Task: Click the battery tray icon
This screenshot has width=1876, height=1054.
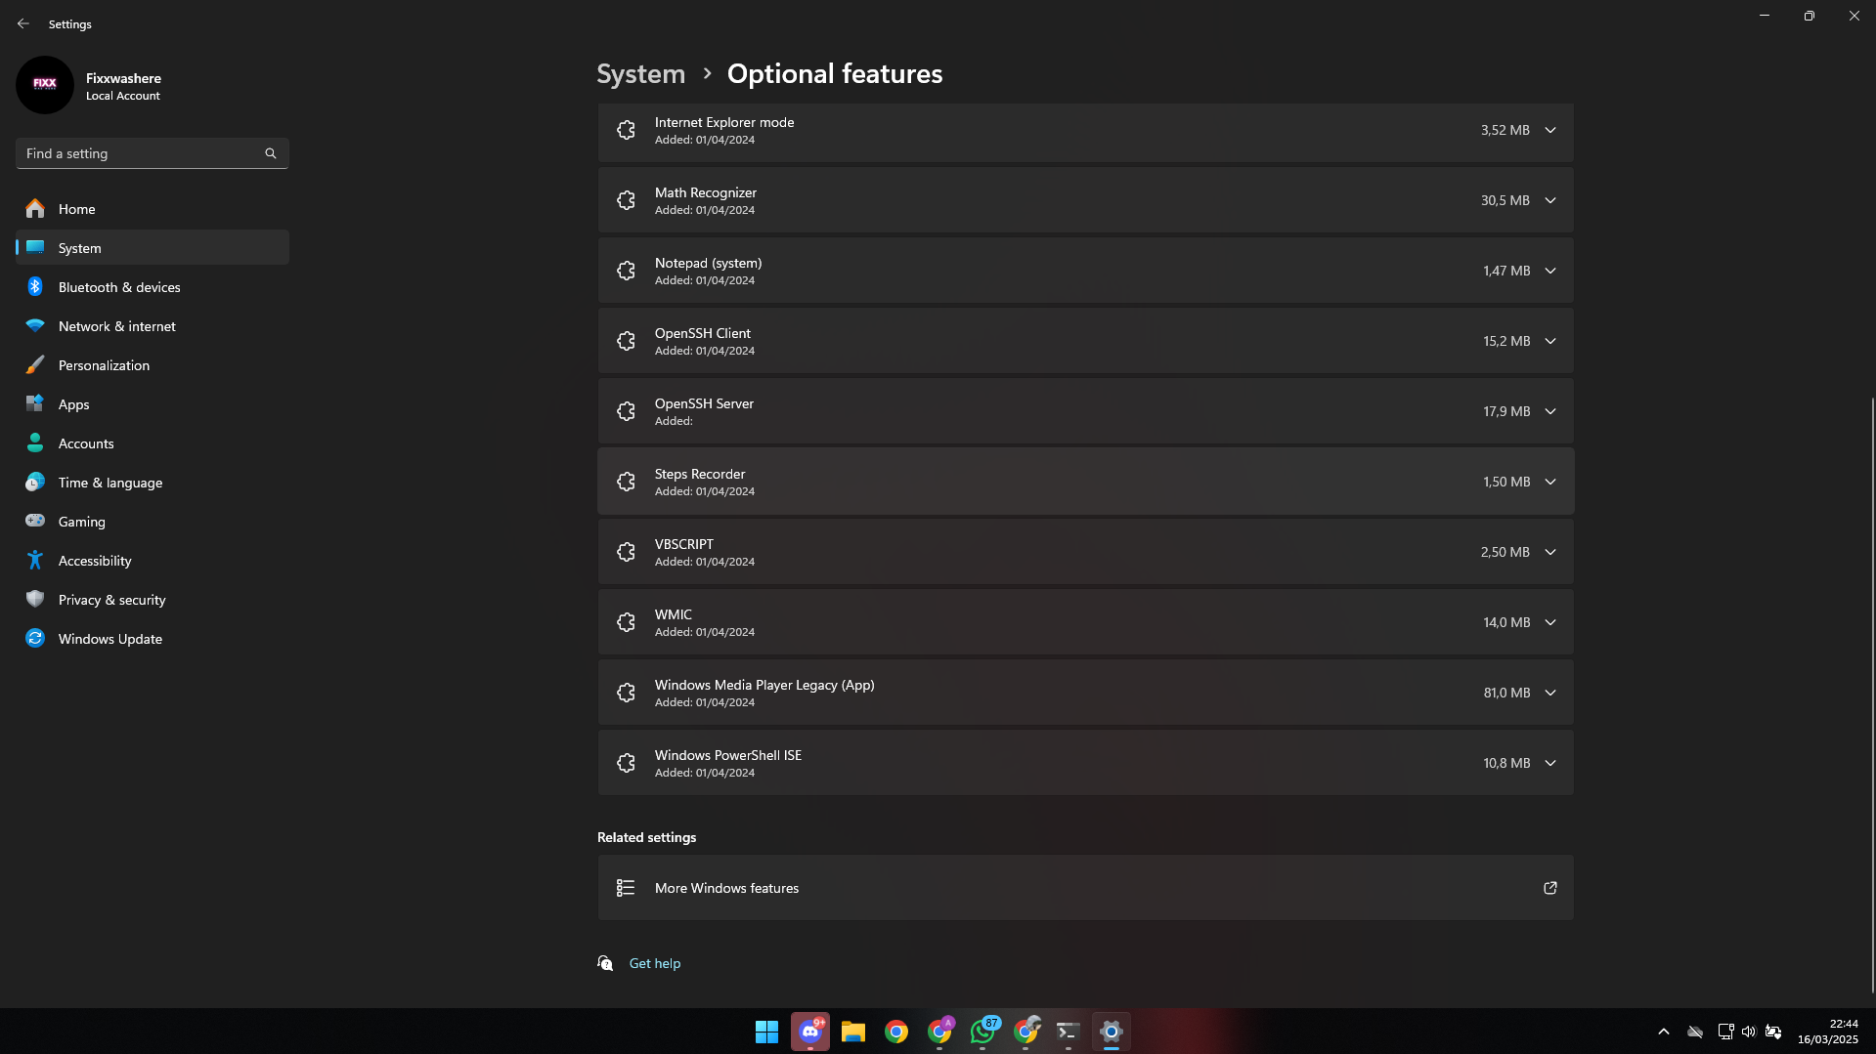Action: pos(1773,1032)
